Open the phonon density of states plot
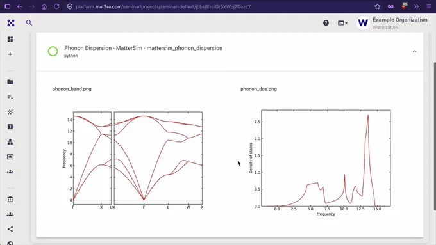Screen dimensions: 436x245 tap(320, 162)
